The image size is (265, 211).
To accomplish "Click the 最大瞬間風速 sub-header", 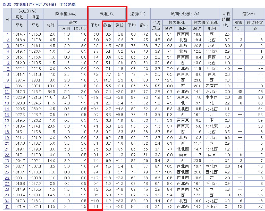I will [205, 23].
